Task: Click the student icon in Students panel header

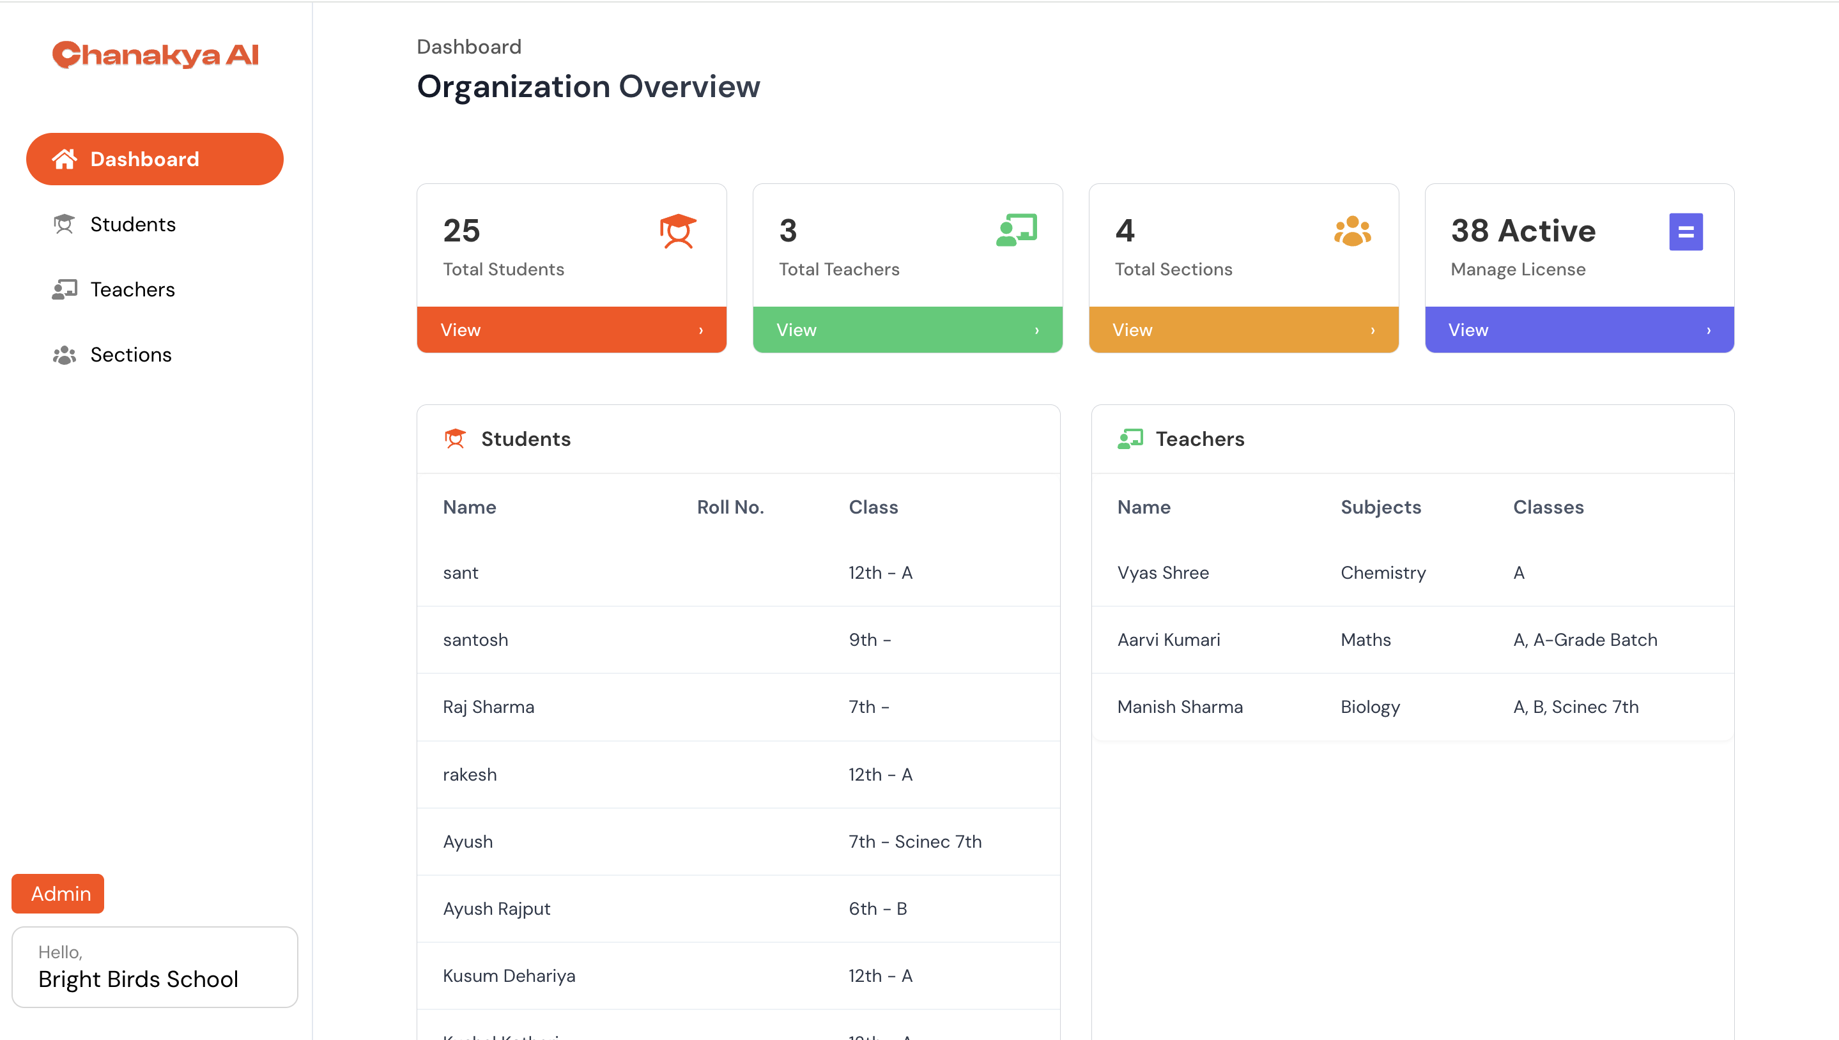Action: (x=455, y=439)
